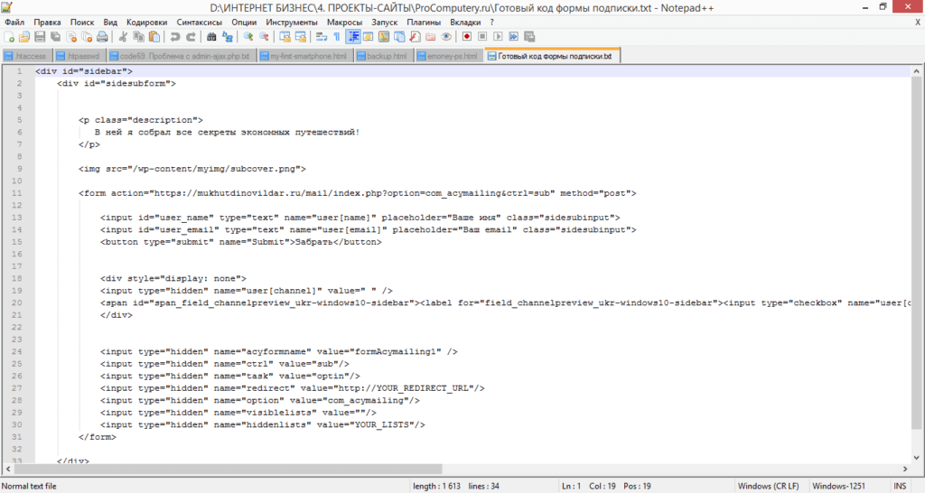Expand the Синтаксисы menu
The width and height of the screenshot is (925, 493).
(199, 21)
